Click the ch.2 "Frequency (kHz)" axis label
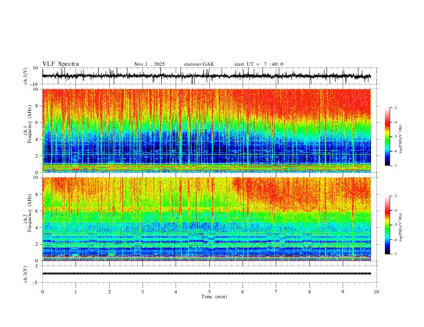This screenshot has width=424, height=327. (29, 213)
